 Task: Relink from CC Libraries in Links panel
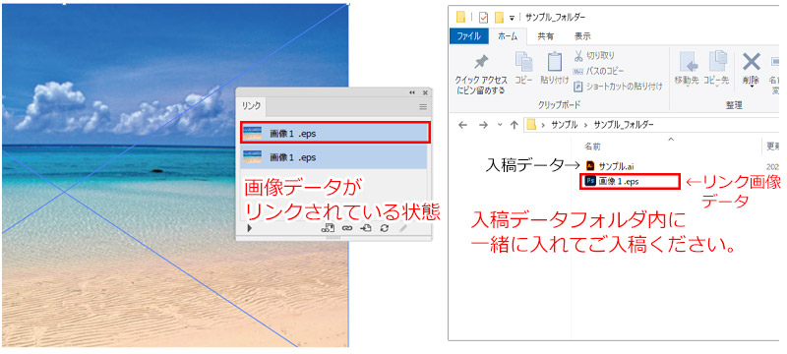coord(328,228)
